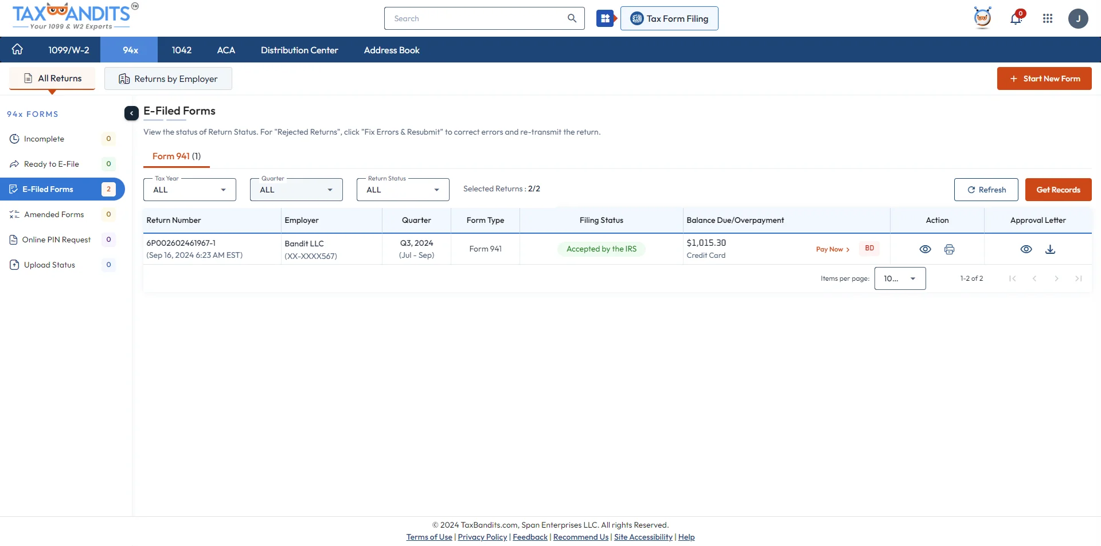The image size is (1101, 546).
Task: Open Feedback footer link
Action: [x=530, y=537]
